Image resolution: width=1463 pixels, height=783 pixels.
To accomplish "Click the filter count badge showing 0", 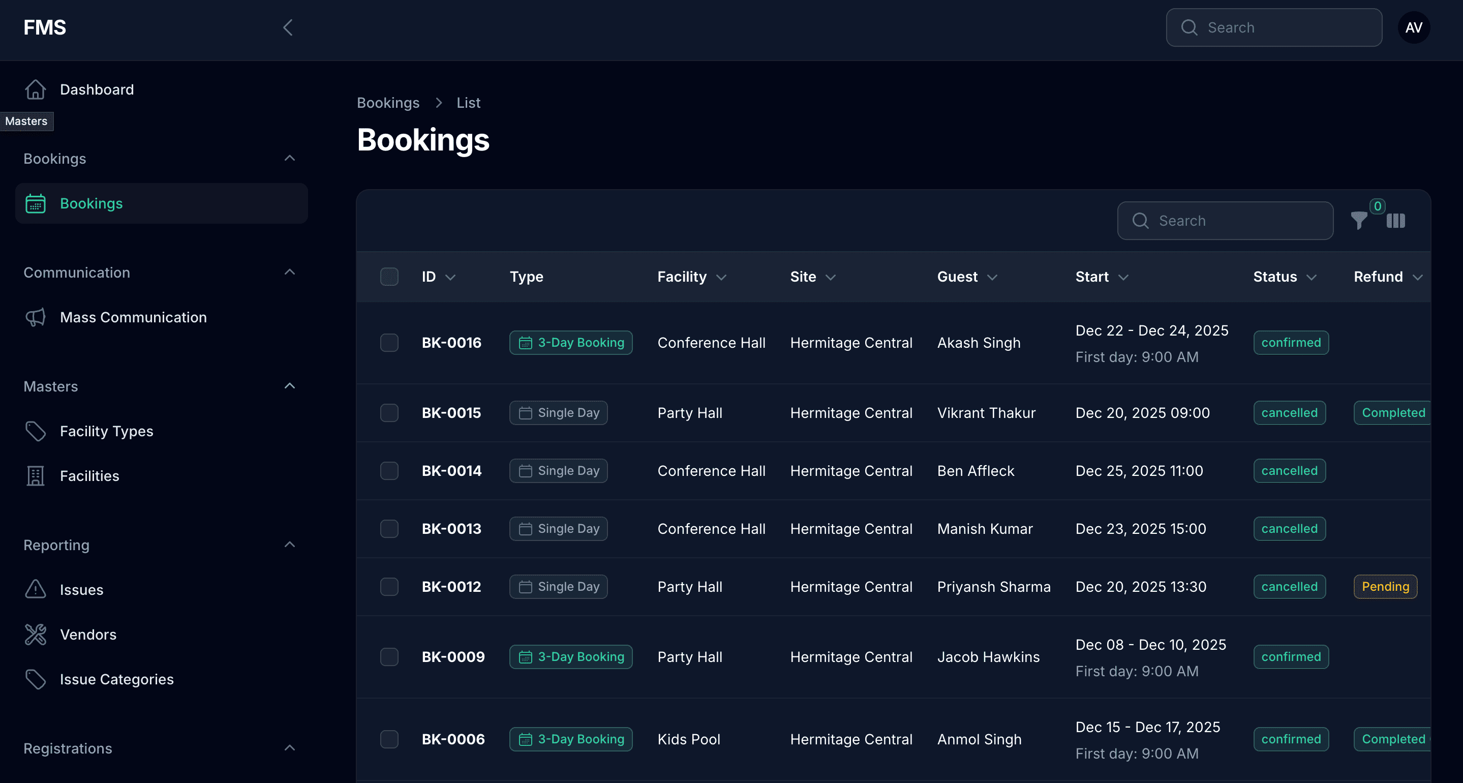I will [1377, 206].
